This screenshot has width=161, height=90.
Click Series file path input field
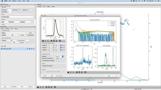point(16,33)
